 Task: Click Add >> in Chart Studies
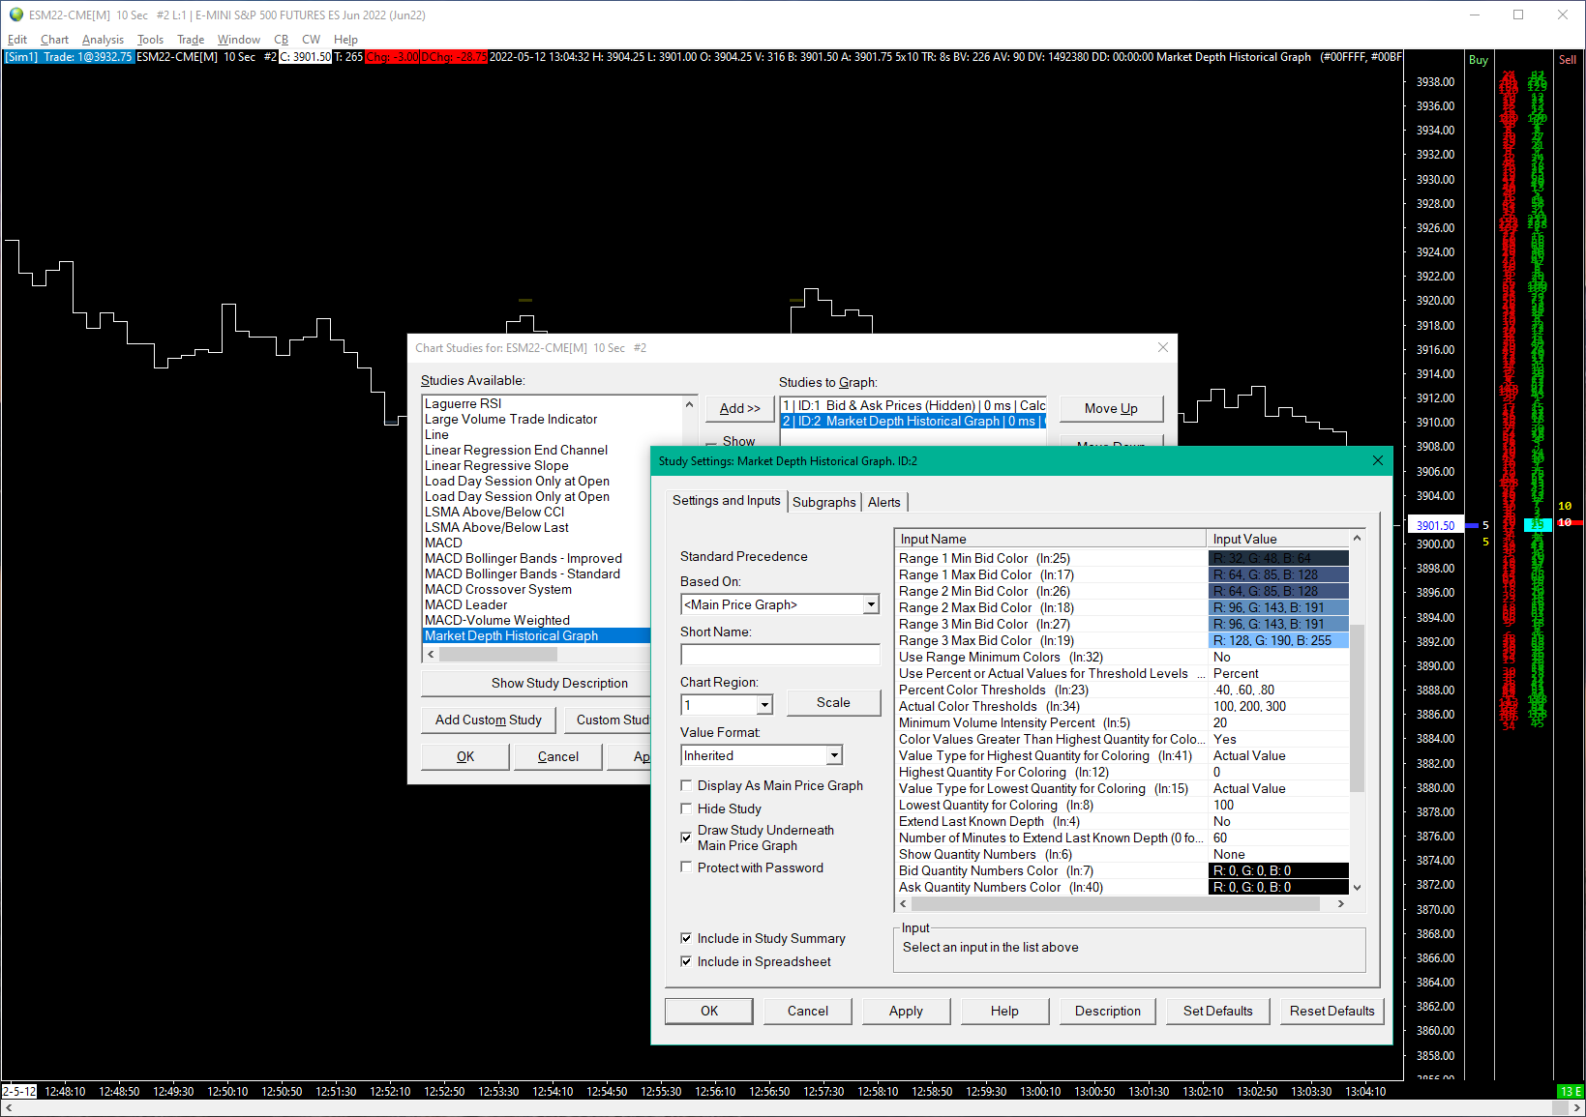click(x=739, y=408)
